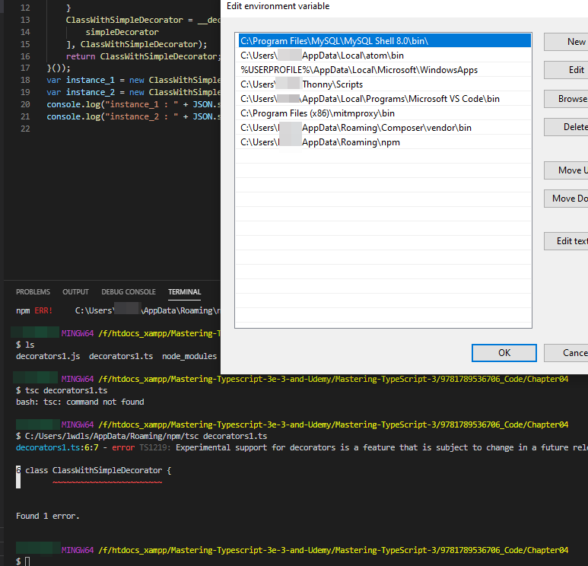The image size is (588, 566).
Task: Click the 'simpleDecorator' text on line 14
Action: click(122, 32)
